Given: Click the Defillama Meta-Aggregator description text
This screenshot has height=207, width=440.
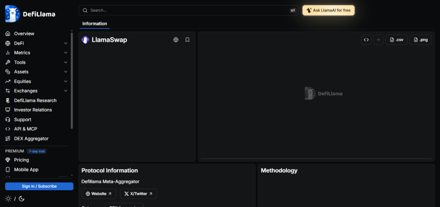Looking at the screenshot, I should [x=110, y=182].
